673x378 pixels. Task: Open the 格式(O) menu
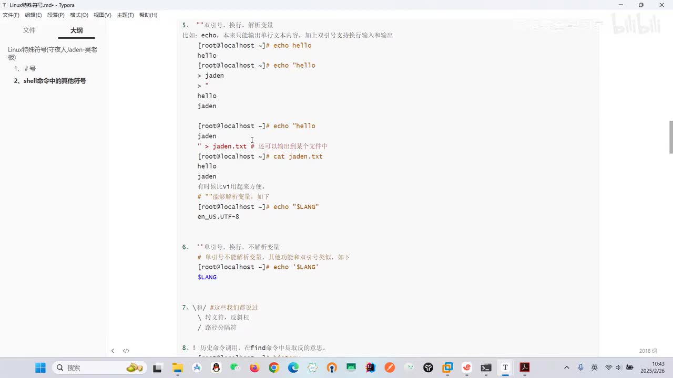79,15
